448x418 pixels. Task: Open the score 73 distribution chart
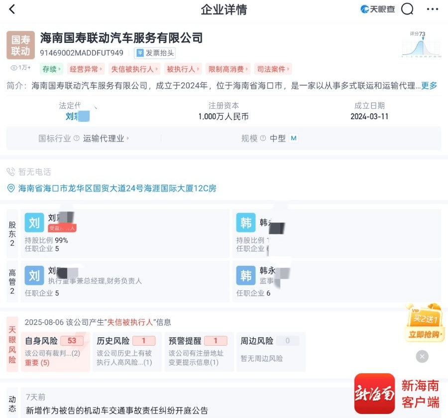point(421,45)
